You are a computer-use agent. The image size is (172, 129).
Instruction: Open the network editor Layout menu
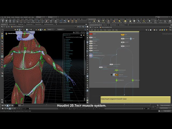coord(109,30)
